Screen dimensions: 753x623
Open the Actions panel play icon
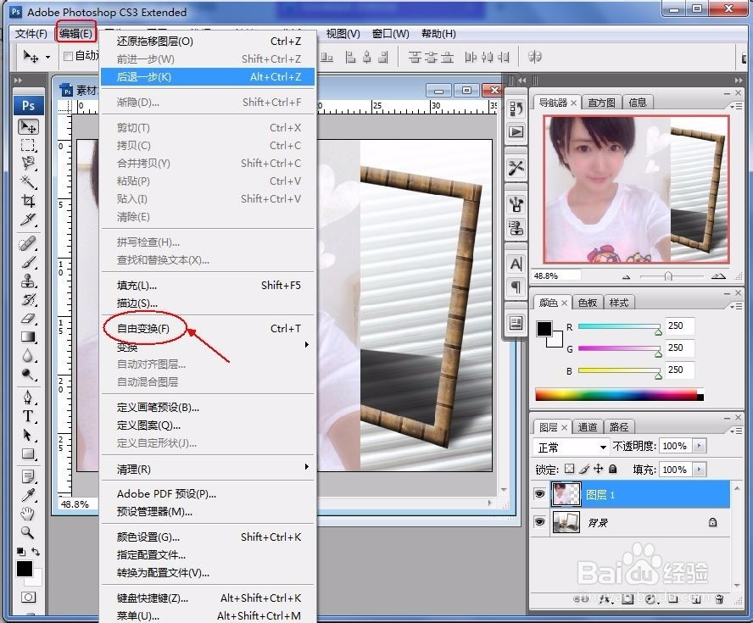[516, 131]
